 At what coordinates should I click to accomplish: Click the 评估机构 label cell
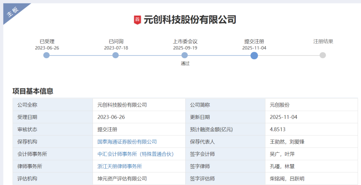53,179
